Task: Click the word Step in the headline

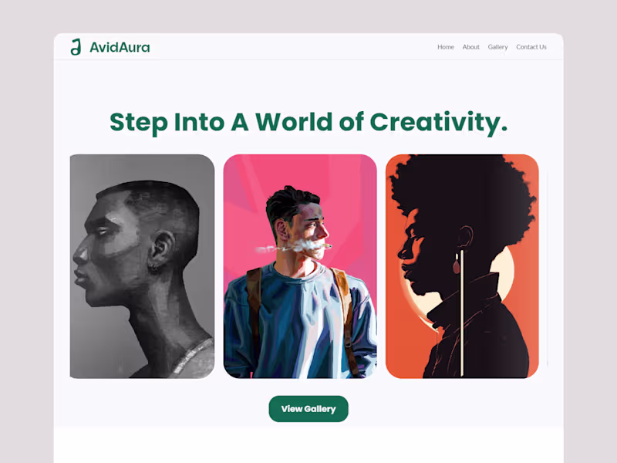Action: click(139, 123)
